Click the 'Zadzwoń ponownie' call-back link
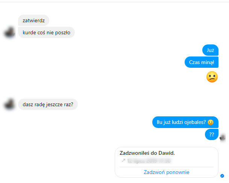 pyautogui.click(x=166, y=172)
